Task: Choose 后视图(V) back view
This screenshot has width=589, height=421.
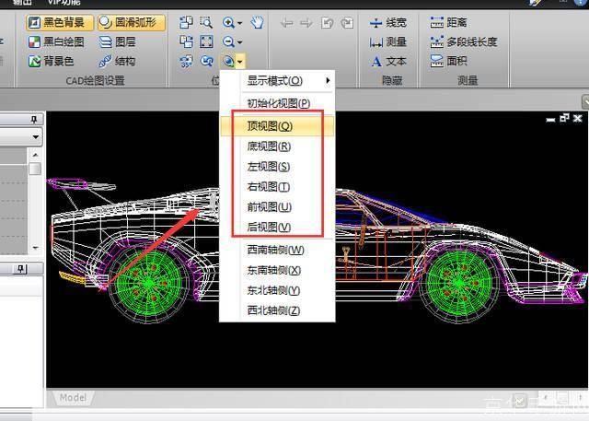Action: point(277,227)
